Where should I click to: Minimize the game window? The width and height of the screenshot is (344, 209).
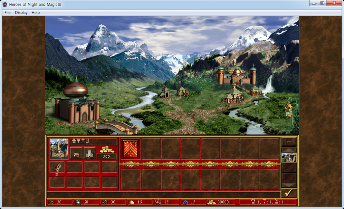coord(314,3)
